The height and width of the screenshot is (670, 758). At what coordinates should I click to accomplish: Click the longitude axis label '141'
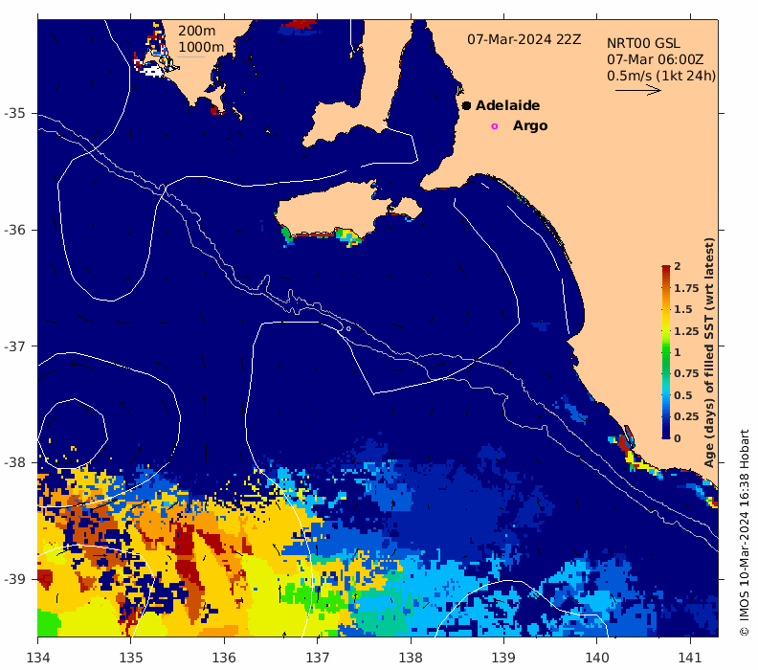click(690, 658)
